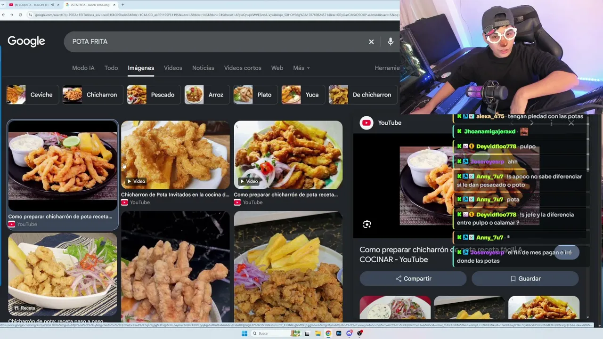Open the Noticias results tab
This screenshot has width=603, height=339.
click(x=203, y=68)
